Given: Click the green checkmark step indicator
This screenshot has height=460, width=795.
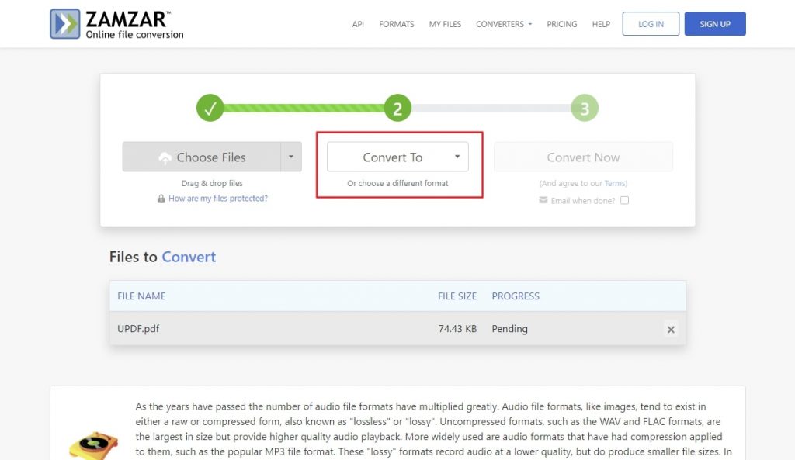Looking at the screenshot, I should click(210, 108).
